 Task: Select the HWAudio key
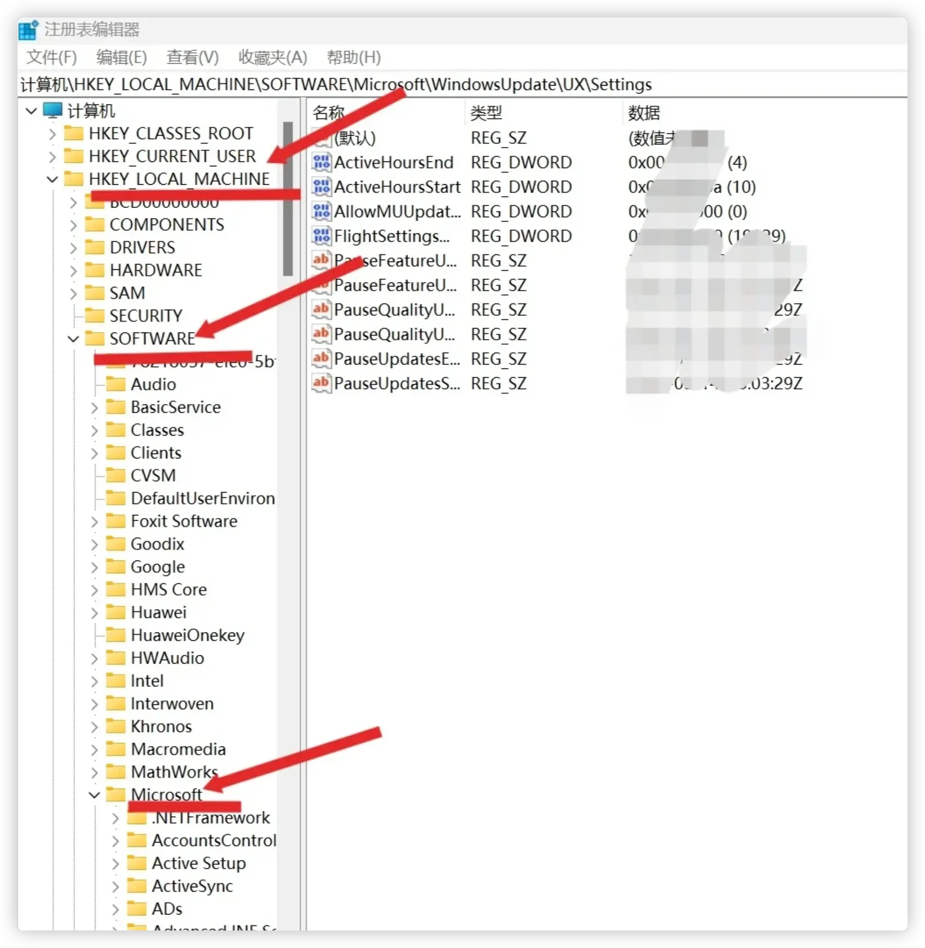pyautogui.click(x=168, y=658)
